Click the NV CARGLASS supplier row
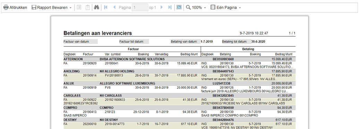The image size is (359, 129). pyautogui.click(x=180, y=96)
